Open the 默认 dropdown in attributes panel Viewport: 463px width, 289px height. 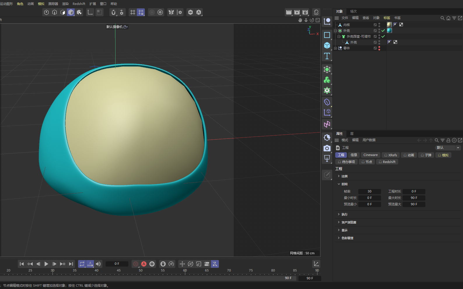[448, 148]
